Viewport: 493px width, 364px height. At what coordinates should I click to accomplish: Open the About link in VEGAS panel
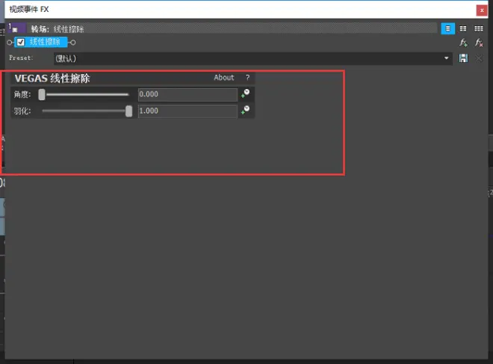(224, 78)
